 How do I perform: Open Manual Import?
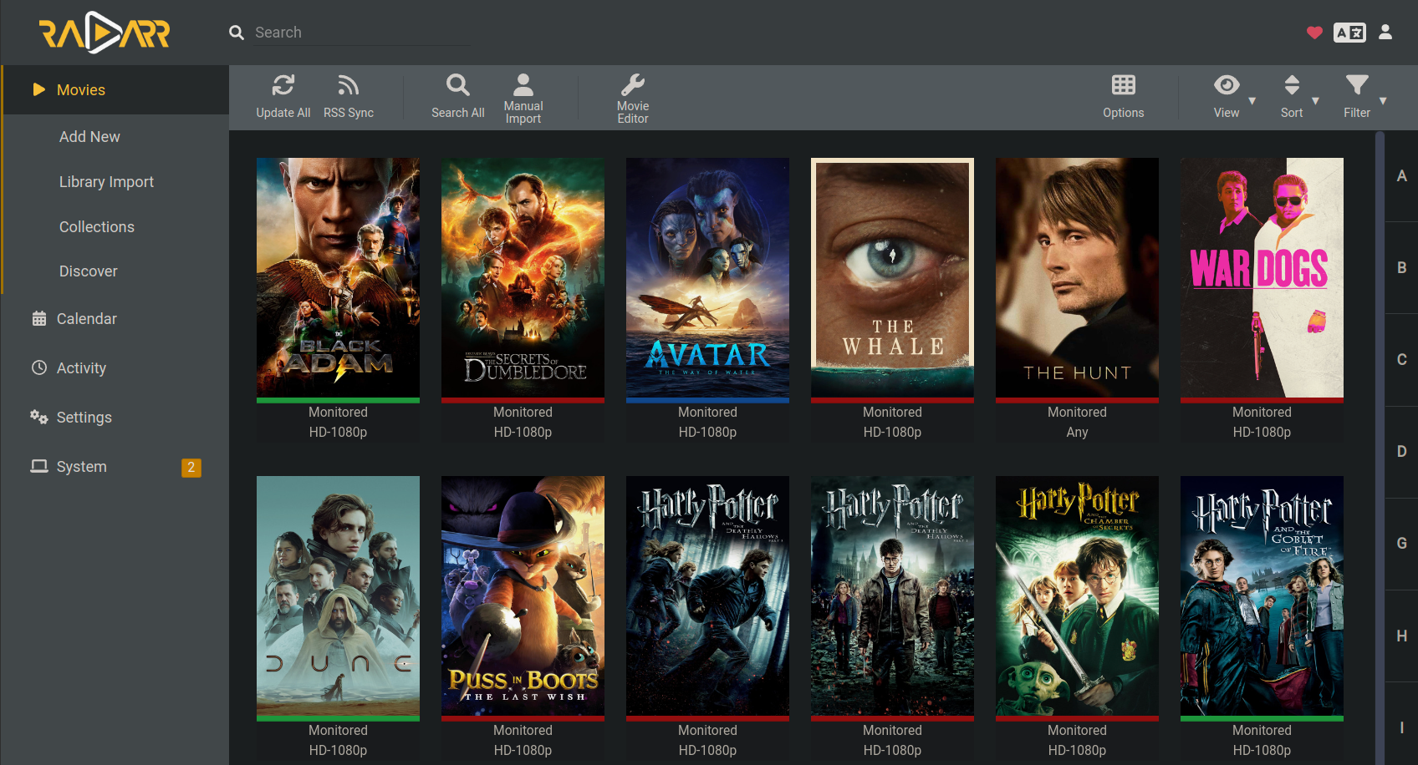tap(523, 98)
